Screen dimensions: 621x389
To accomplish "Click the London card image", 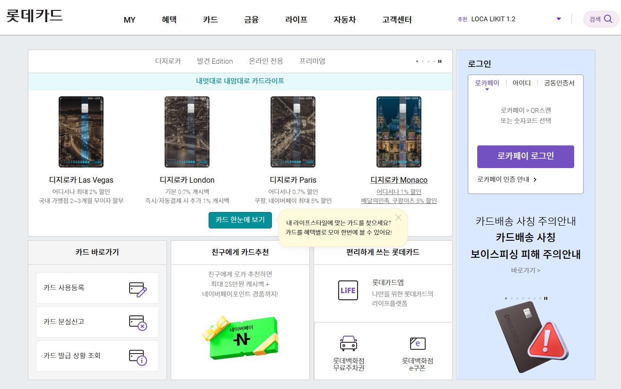I will 187,132.
